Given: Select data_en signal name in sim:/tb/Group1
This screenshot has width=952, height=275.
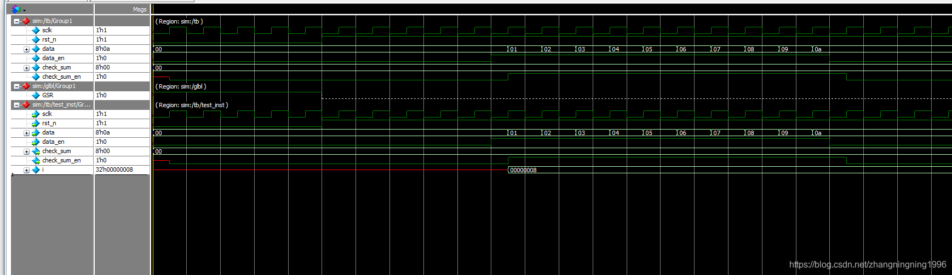Looking at the screenshot, I should pos(53,58).
